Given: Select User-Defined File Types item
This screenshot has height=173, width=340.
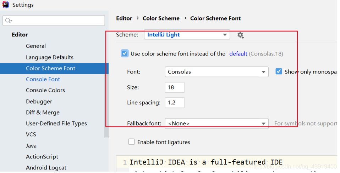Looking at the screenshot, I should 56,123.
